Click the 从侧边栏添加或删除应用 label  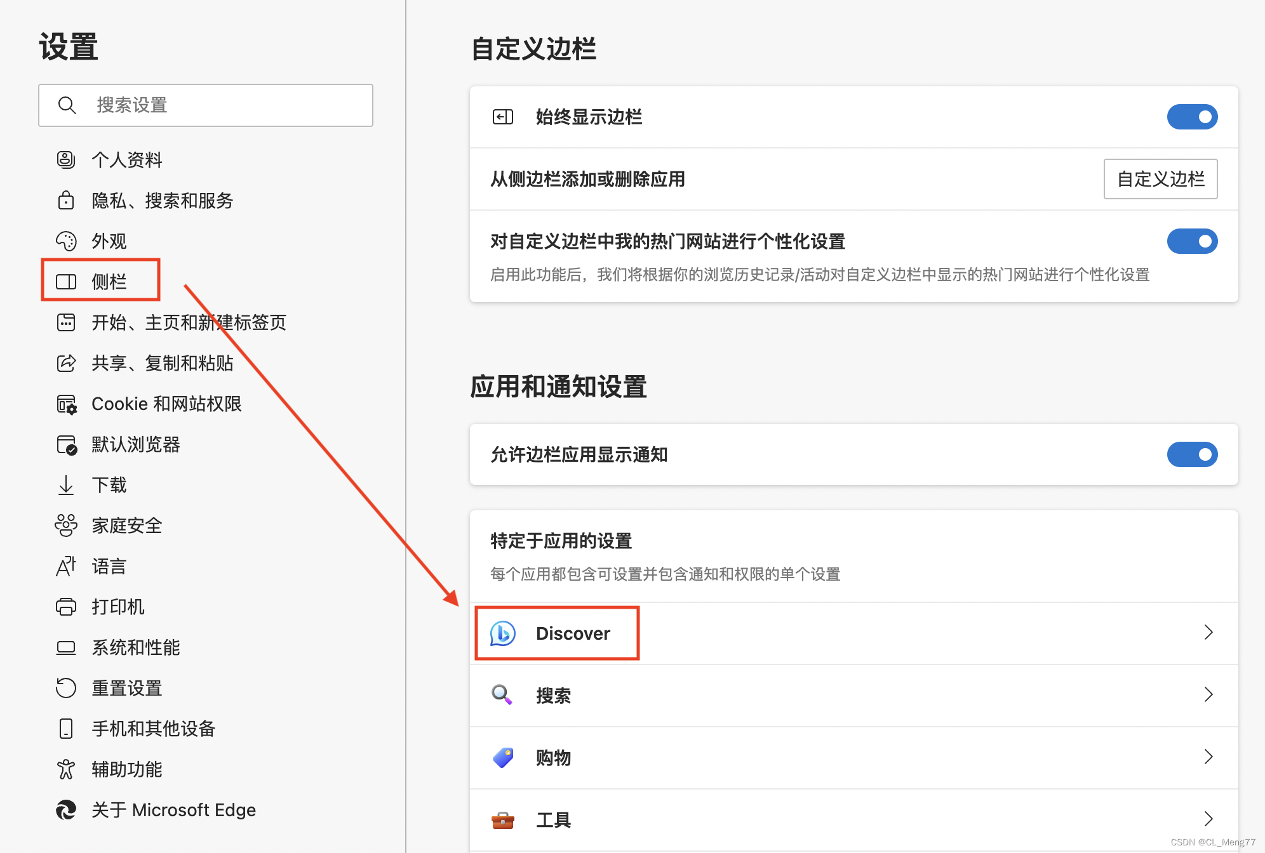pos(587,179)
